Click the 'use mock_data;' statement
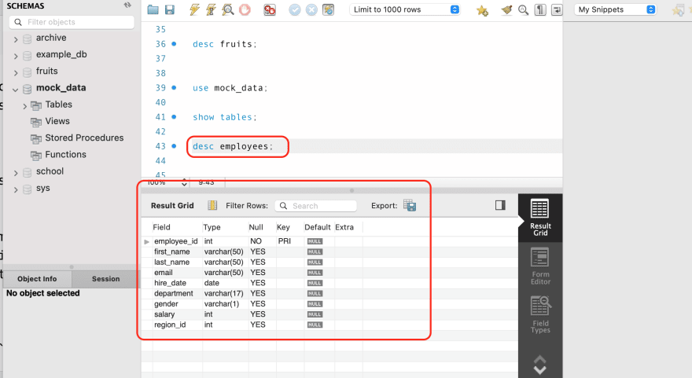Image resolution: width=692 pixels, height=378 pixels. 230,88
